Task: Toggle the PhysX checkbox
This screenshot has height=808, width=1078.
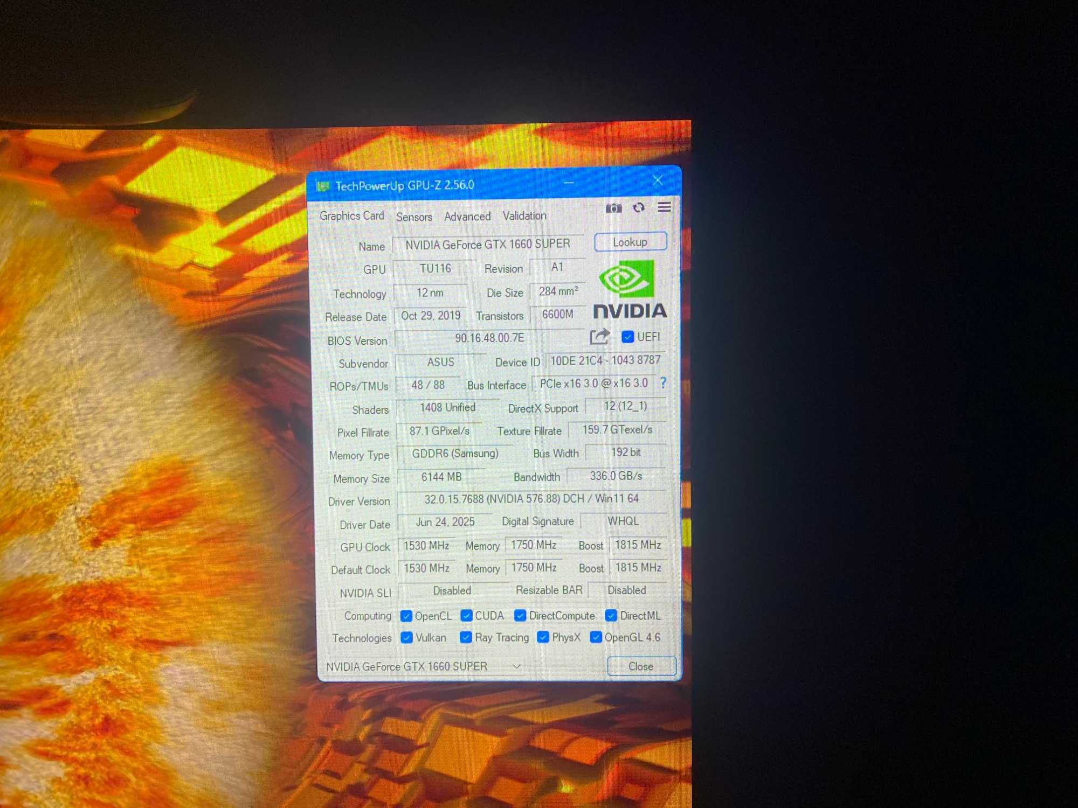Action: tap(543, 637)
